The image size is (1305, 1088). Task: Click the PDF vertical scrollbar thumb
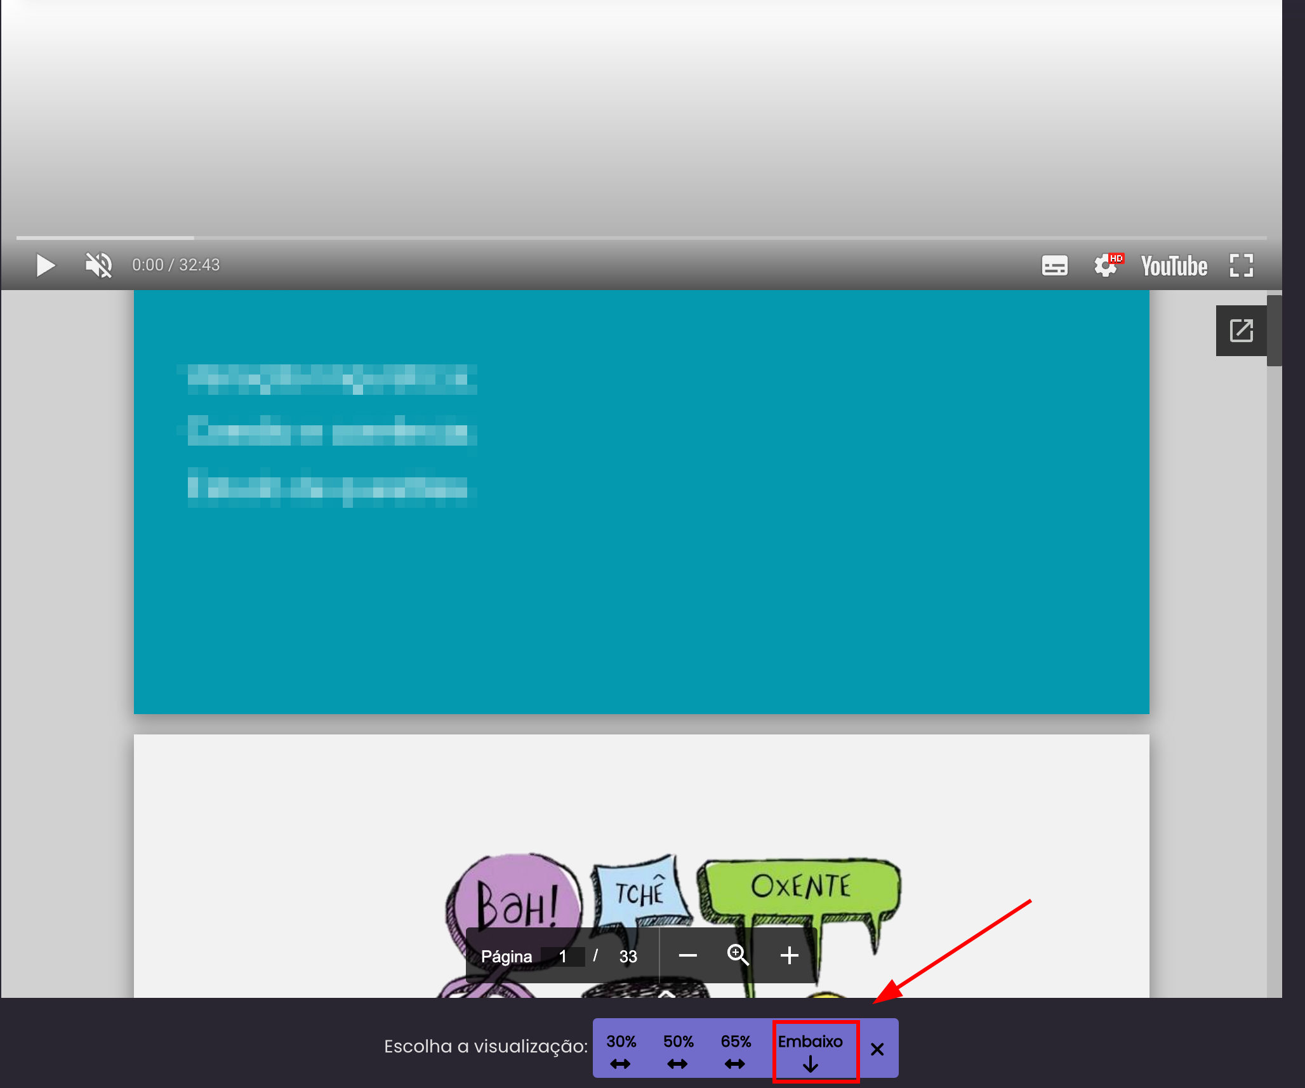(1274, 330)
